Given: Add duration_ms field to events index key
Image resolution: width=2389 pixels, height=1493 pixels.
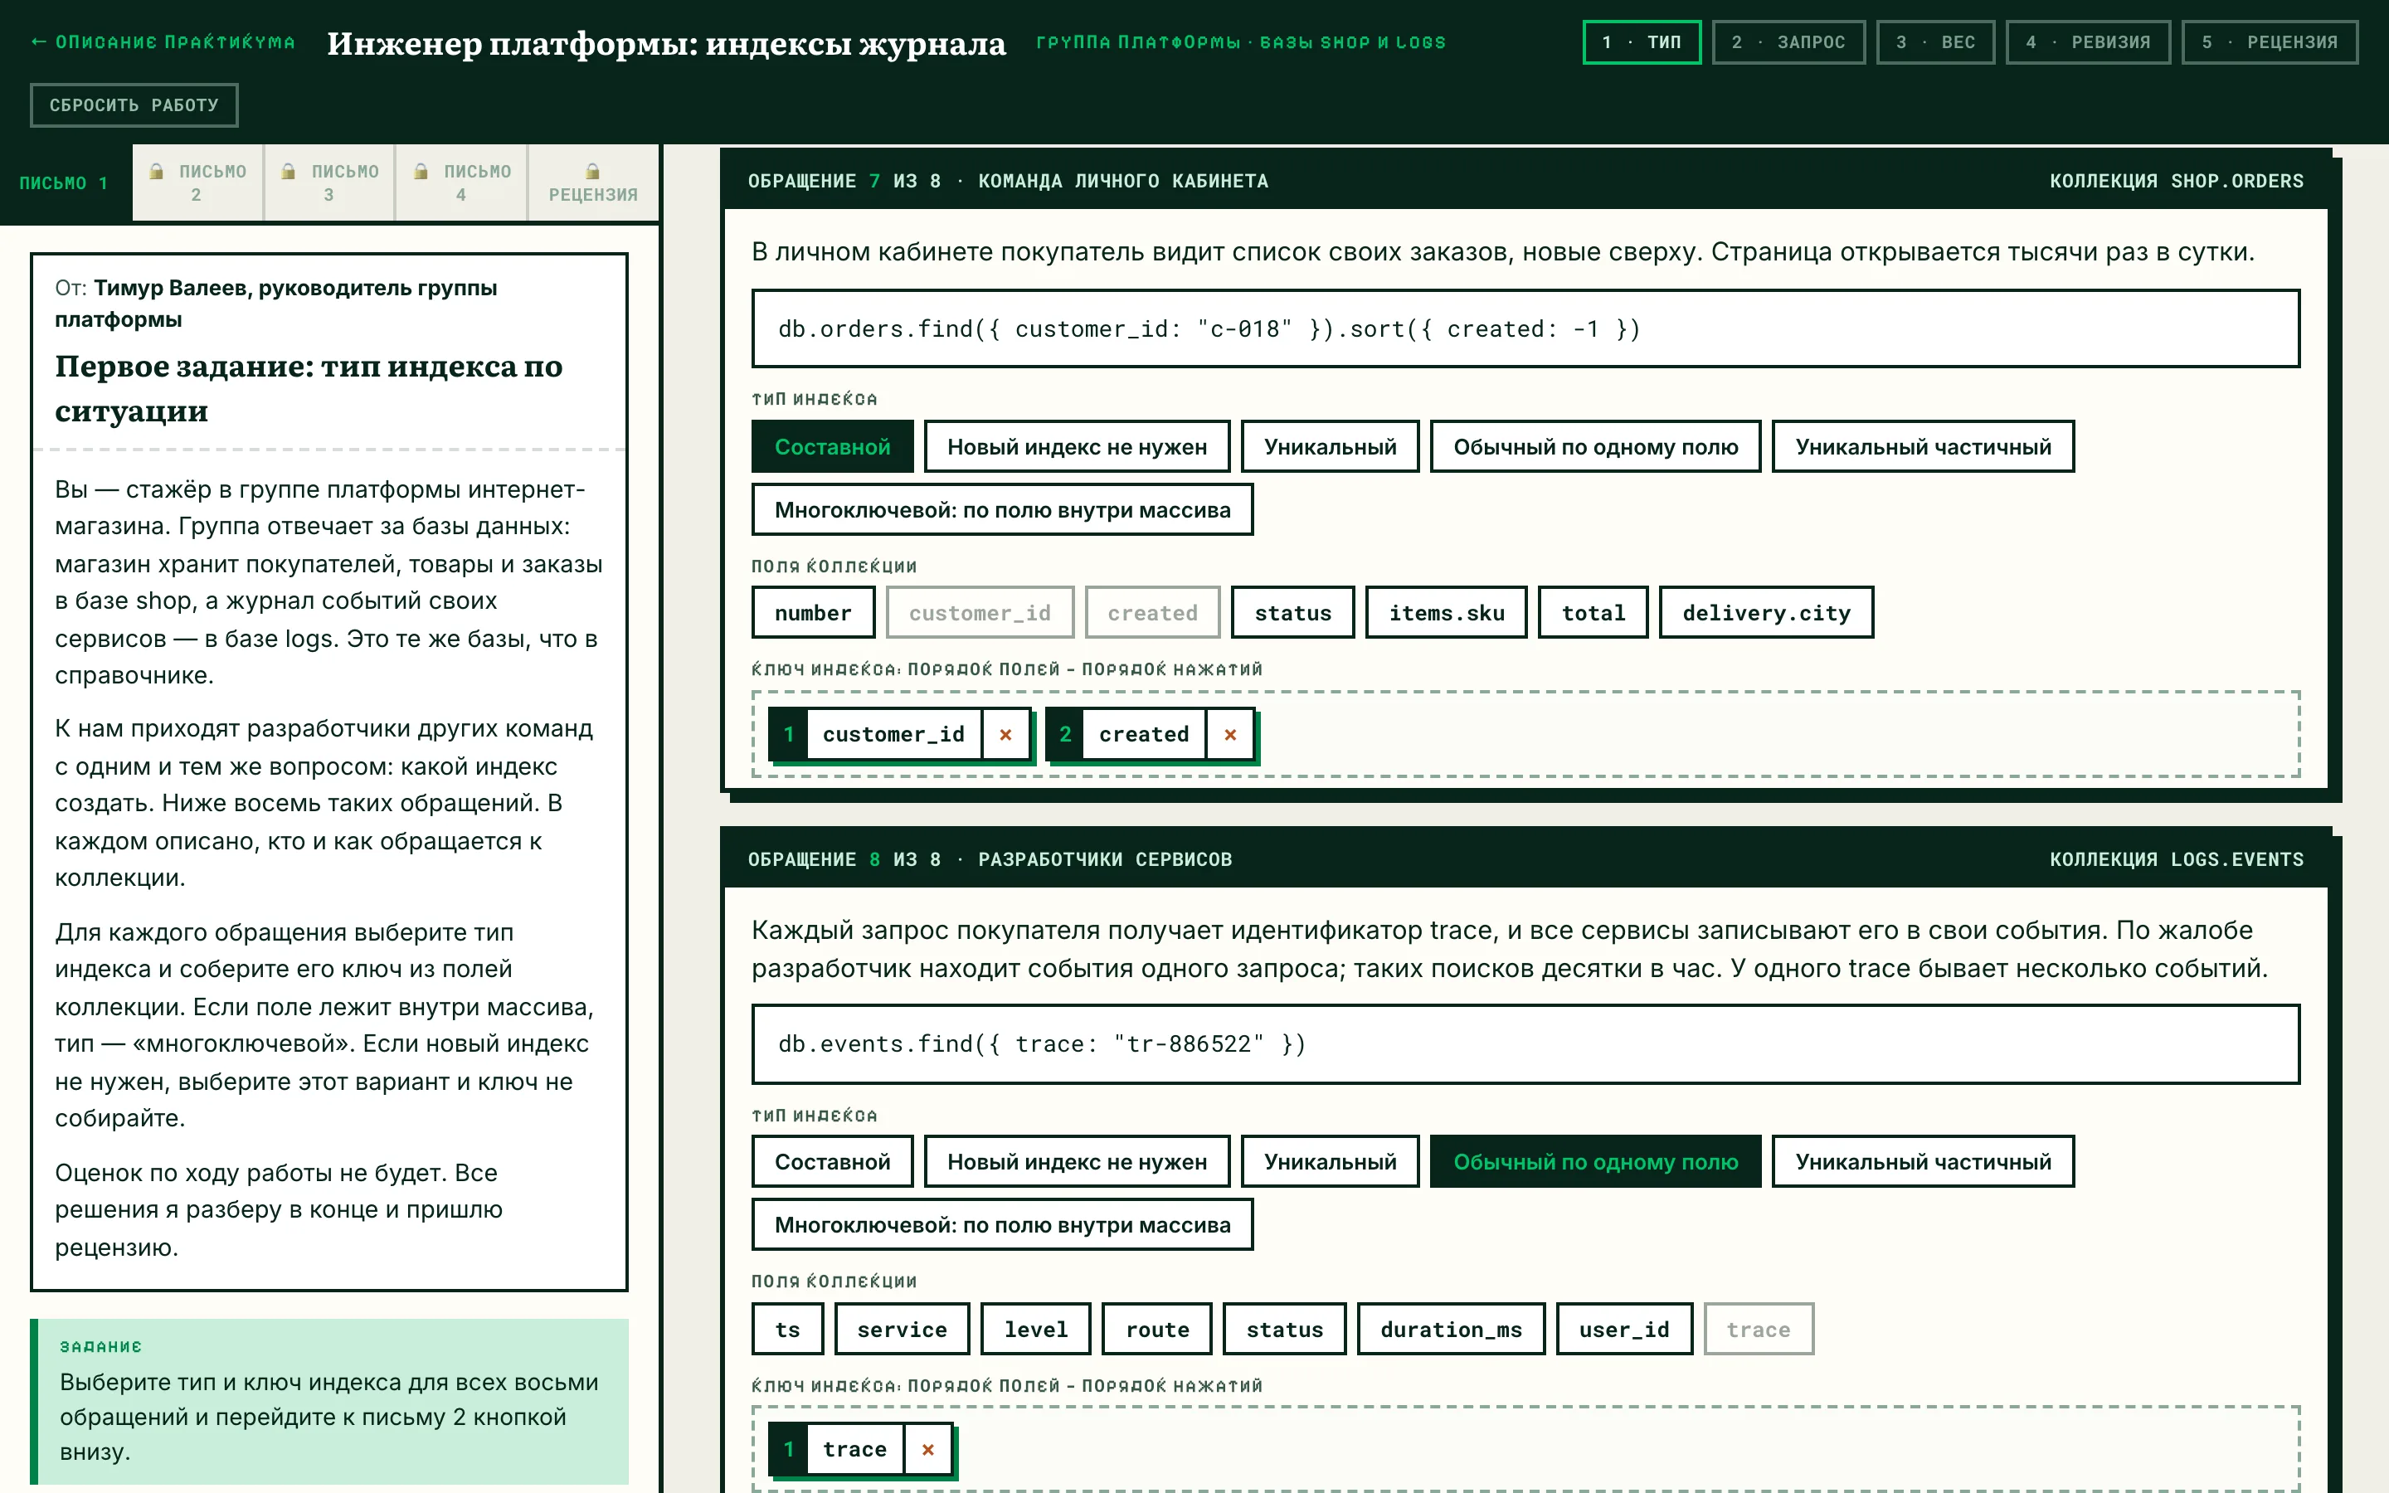Looking at the screenshot, I should pos(1451,1330).
